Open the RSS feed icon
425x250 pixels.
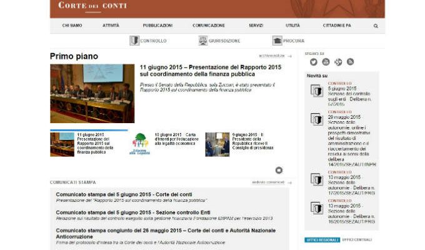pos(350,62)
